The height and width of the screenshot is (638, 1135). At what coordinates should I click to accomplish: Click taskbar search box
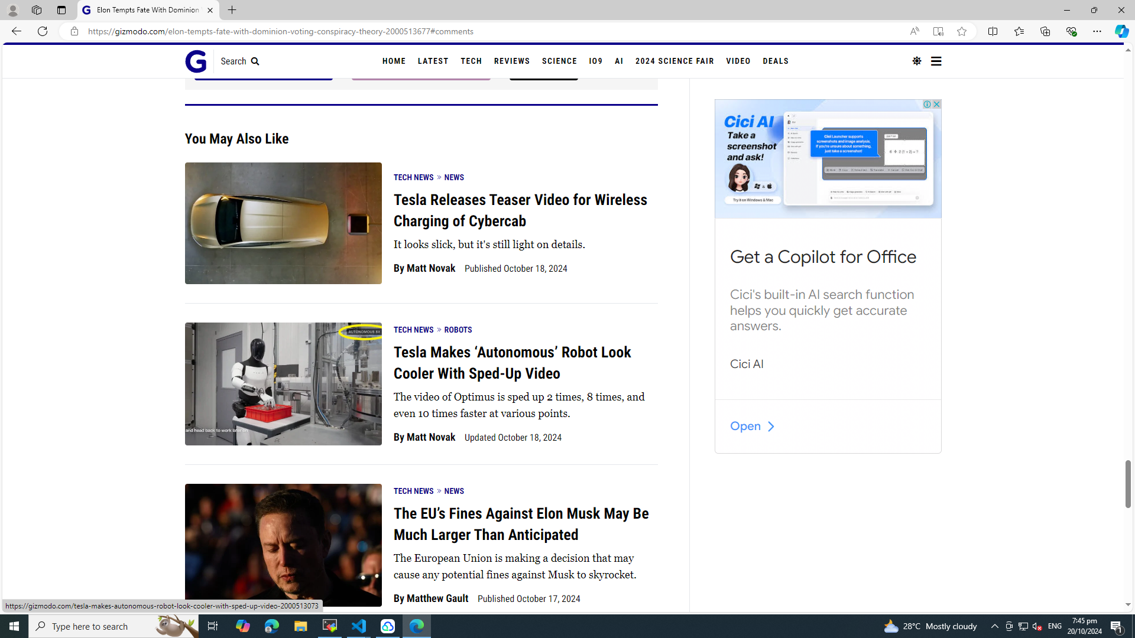113,626
